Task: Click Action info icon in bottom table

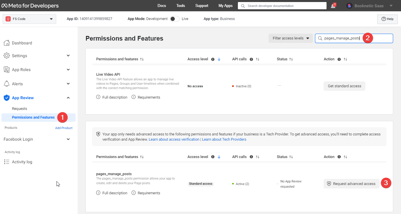Action: pyautogui.click(x=339, y=157)
